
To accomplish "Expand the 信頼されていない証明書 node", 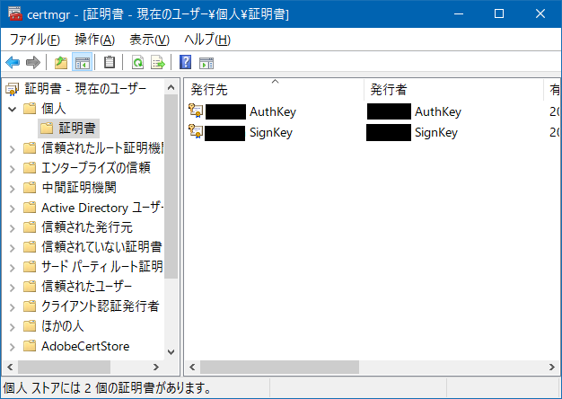I will click(x=13, y=248).
